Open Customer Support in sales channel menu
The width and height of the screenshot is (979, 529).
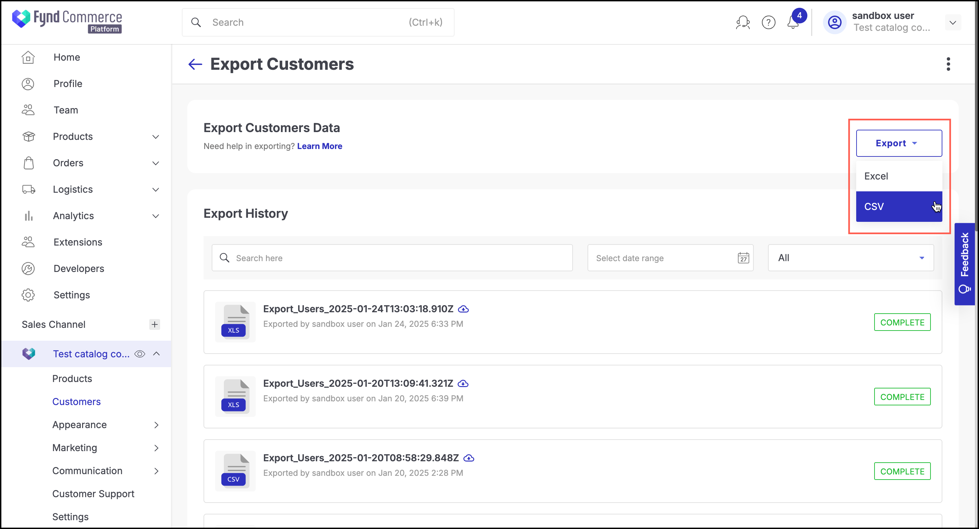[94, 494]
